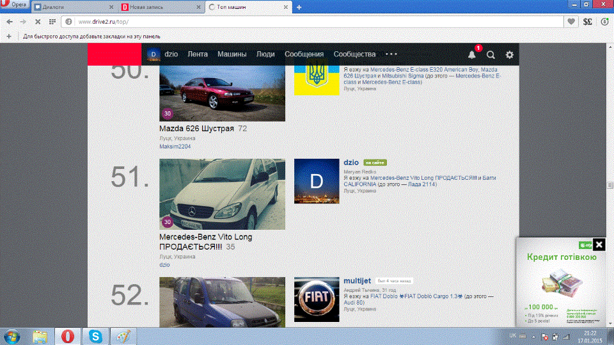This screenshot has width=614, height=345.
Task: Open notifications bell icon
Action: (472, 55)
